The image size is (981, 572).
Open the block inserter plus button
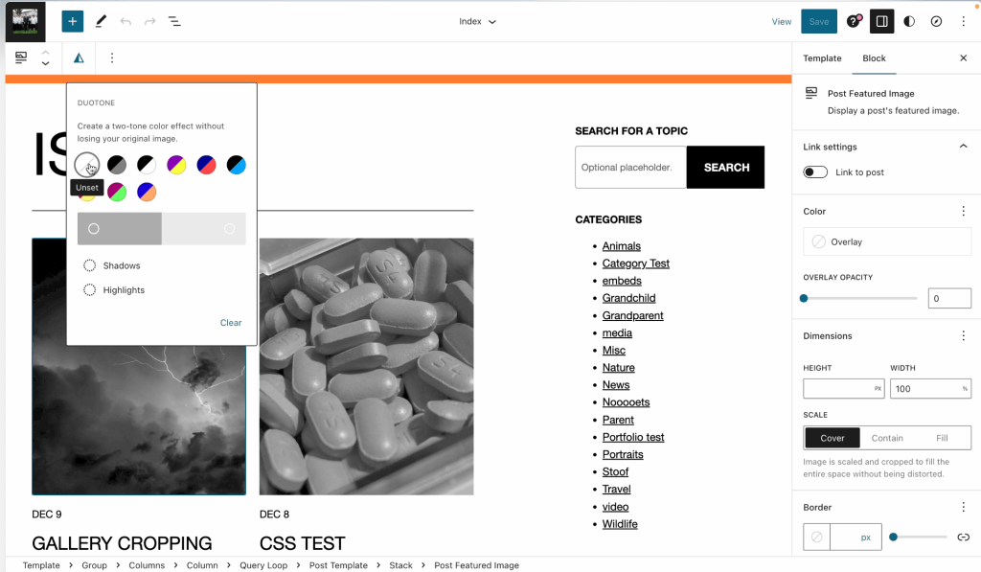73,21
